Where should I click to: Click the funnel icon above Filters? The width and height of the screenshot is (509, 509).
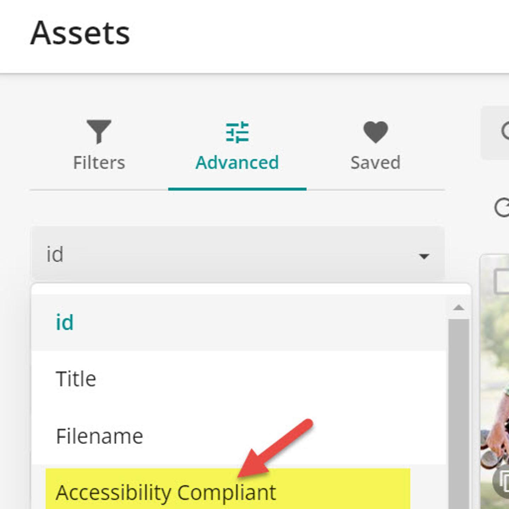pyautogui.click(x=99, y=131)
